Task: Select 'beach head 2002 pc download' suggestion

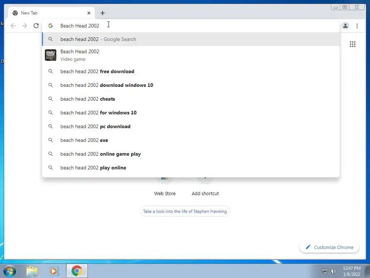Action: (191, 126)
